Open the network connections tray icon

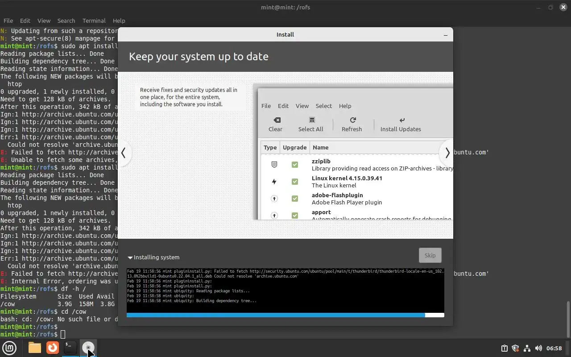click(527, 348)
